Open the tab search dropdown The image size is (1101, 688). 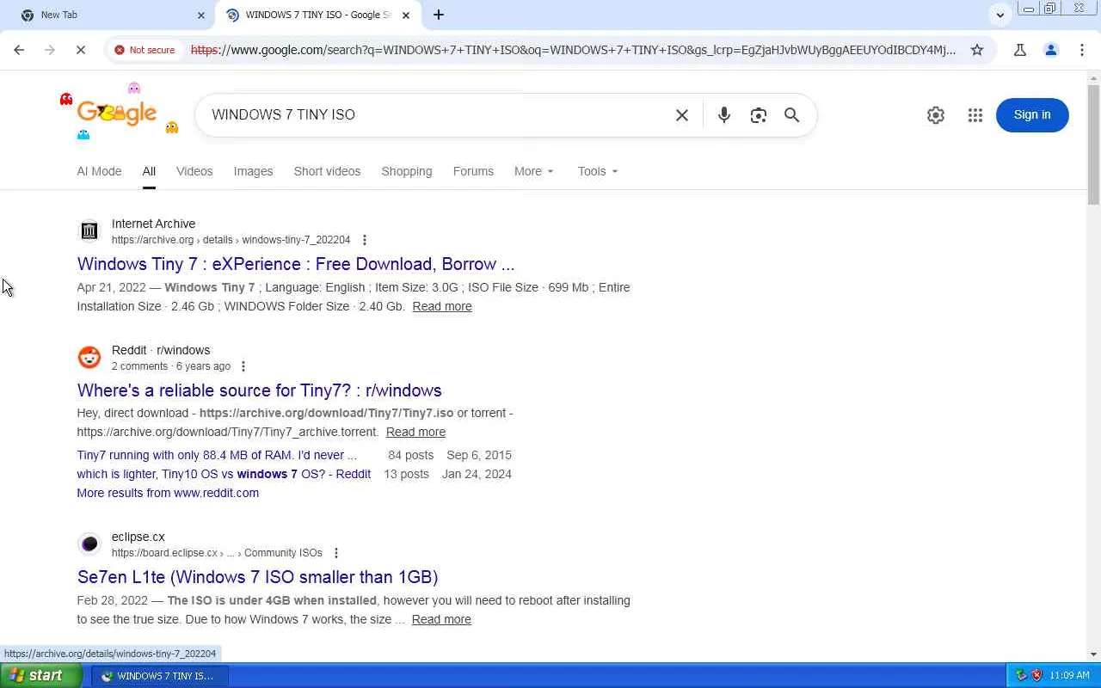[1000, 15]
